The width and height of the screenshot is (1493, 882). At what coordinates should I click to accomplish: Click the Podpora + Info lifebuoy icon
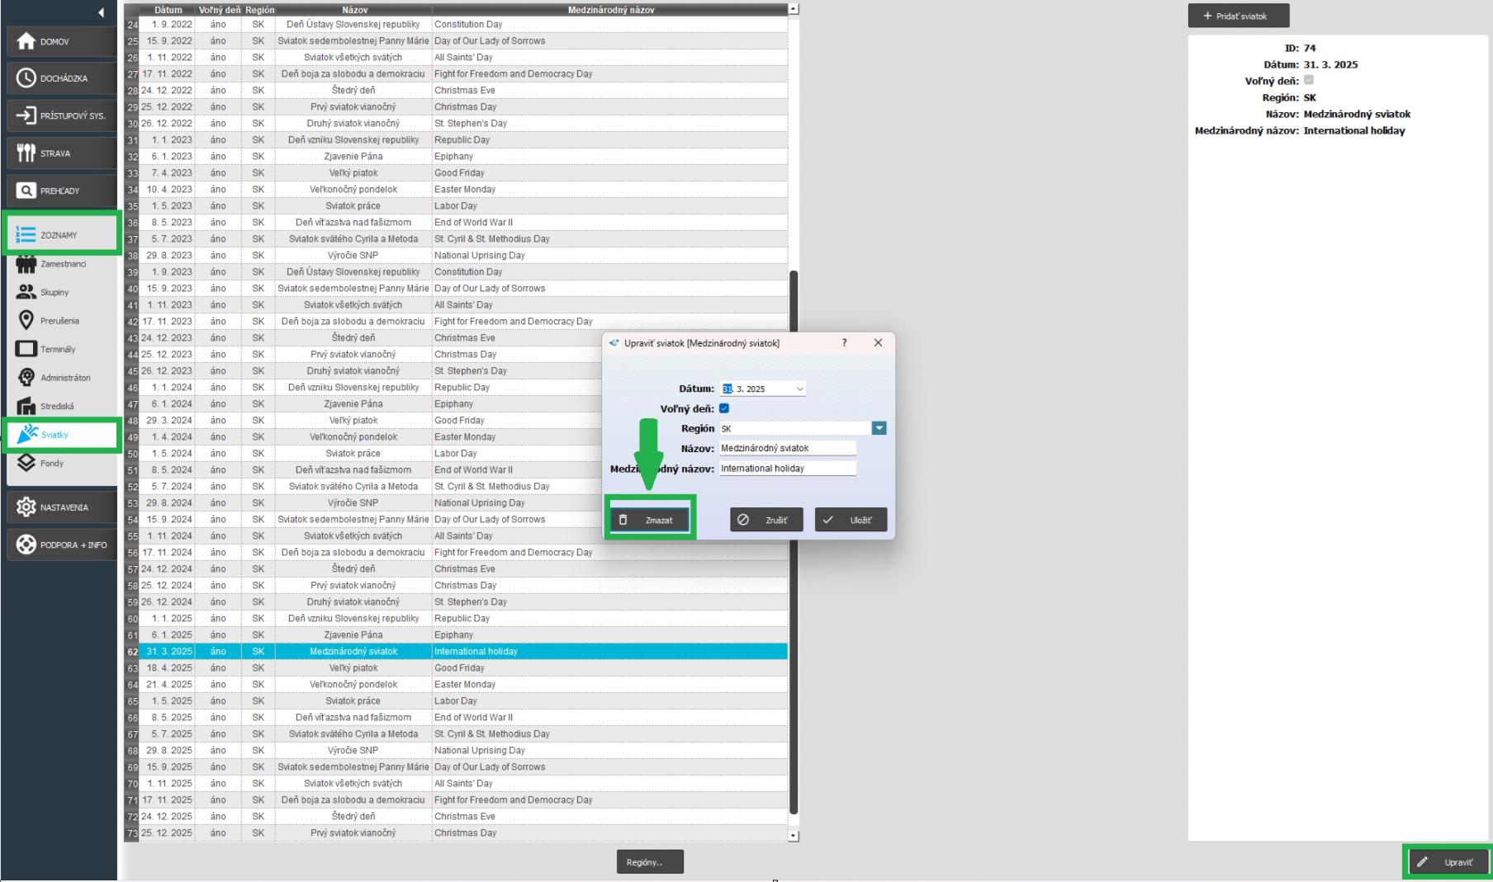point(26,545)
